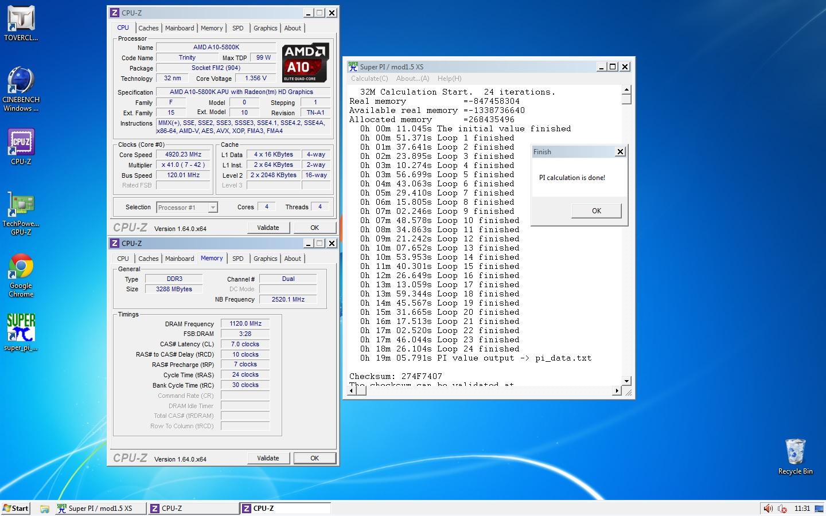Image resolution: width=826 pixels, height=516 pixels.
Task: Open the CINEBENCH Windows desktop icon
Action: [x=21, y=89]
